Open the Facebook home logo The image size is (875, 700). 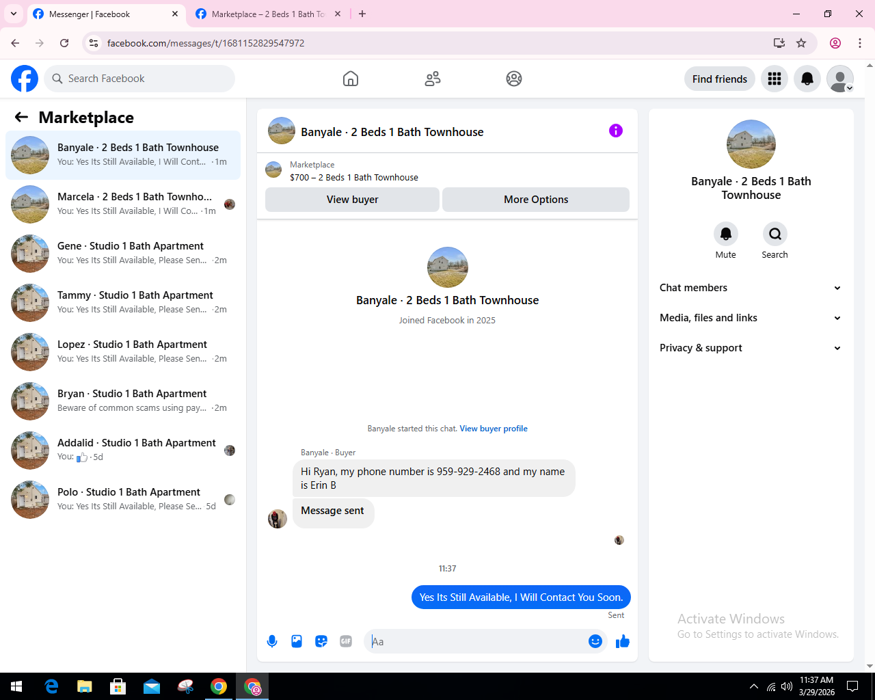point(25,79)
